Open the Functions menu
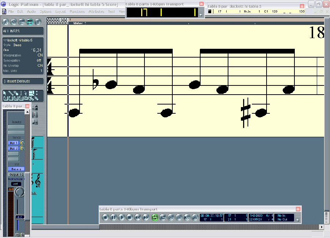The image size is (330, 238). pos(77,11)
